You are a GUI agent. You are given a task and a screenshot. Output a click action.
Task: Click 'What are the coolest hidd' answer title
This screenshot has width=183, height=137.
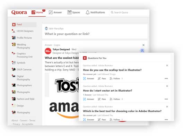click(62, 58)
